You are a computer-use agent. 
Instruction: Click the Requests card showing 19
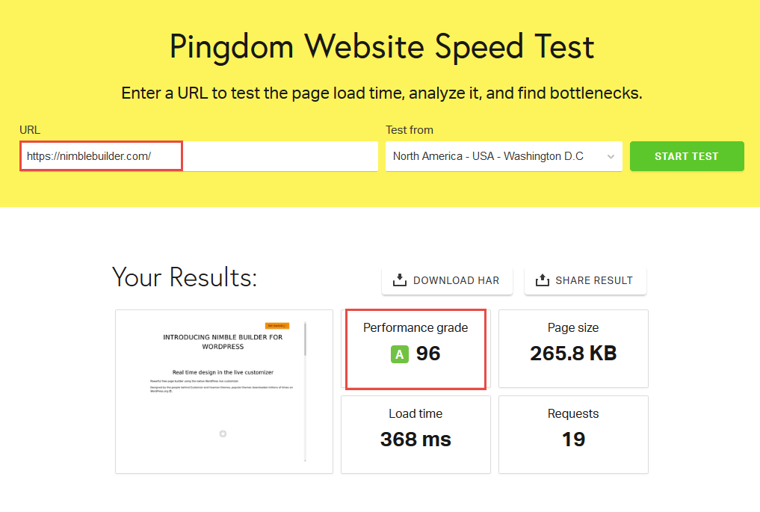pyautogui.click(x=572, y=434)
